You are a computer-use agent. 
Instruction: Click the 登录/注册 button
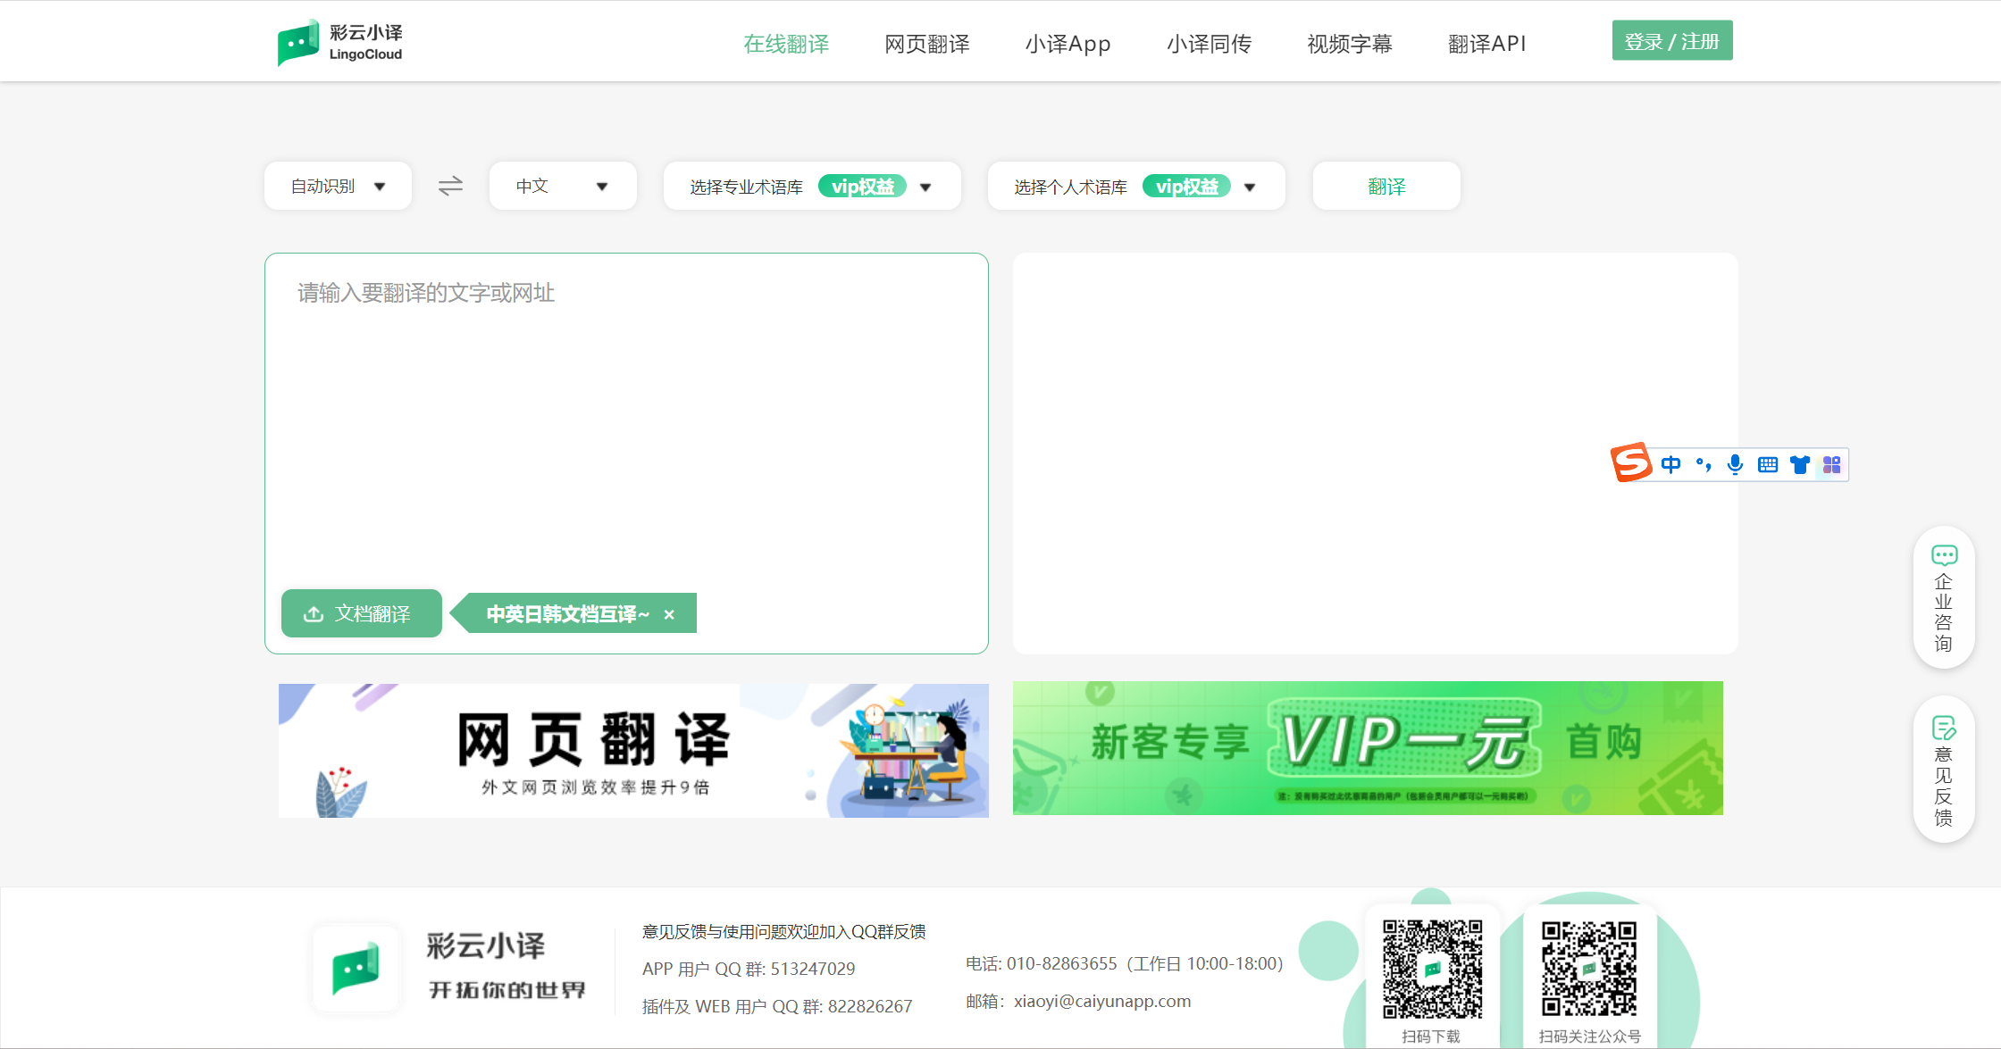pos(1671,40)
